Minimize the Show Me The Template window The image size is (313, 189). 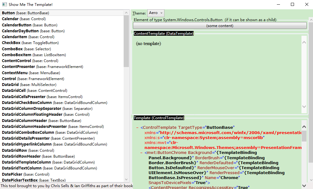coord(278,4)
